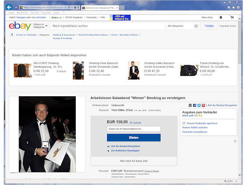
Task: Open the Smoking Hose klassisch thumbnail
Action: [x=78, y=70]
